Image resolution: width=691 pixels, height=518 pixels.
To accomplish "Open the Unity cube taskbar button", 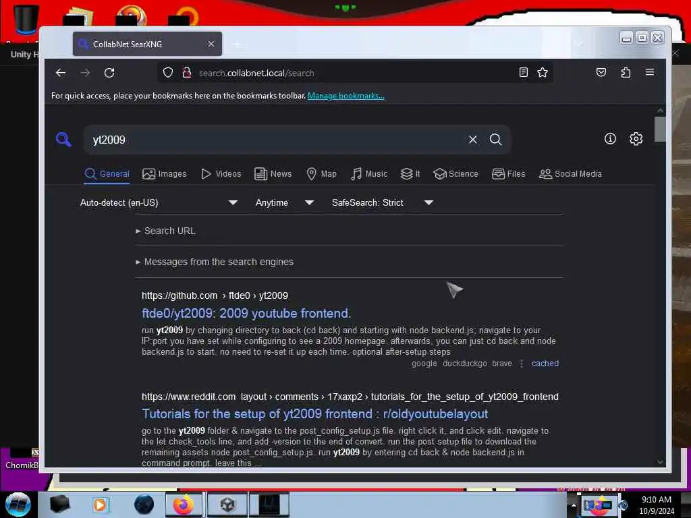I will 227,505.
